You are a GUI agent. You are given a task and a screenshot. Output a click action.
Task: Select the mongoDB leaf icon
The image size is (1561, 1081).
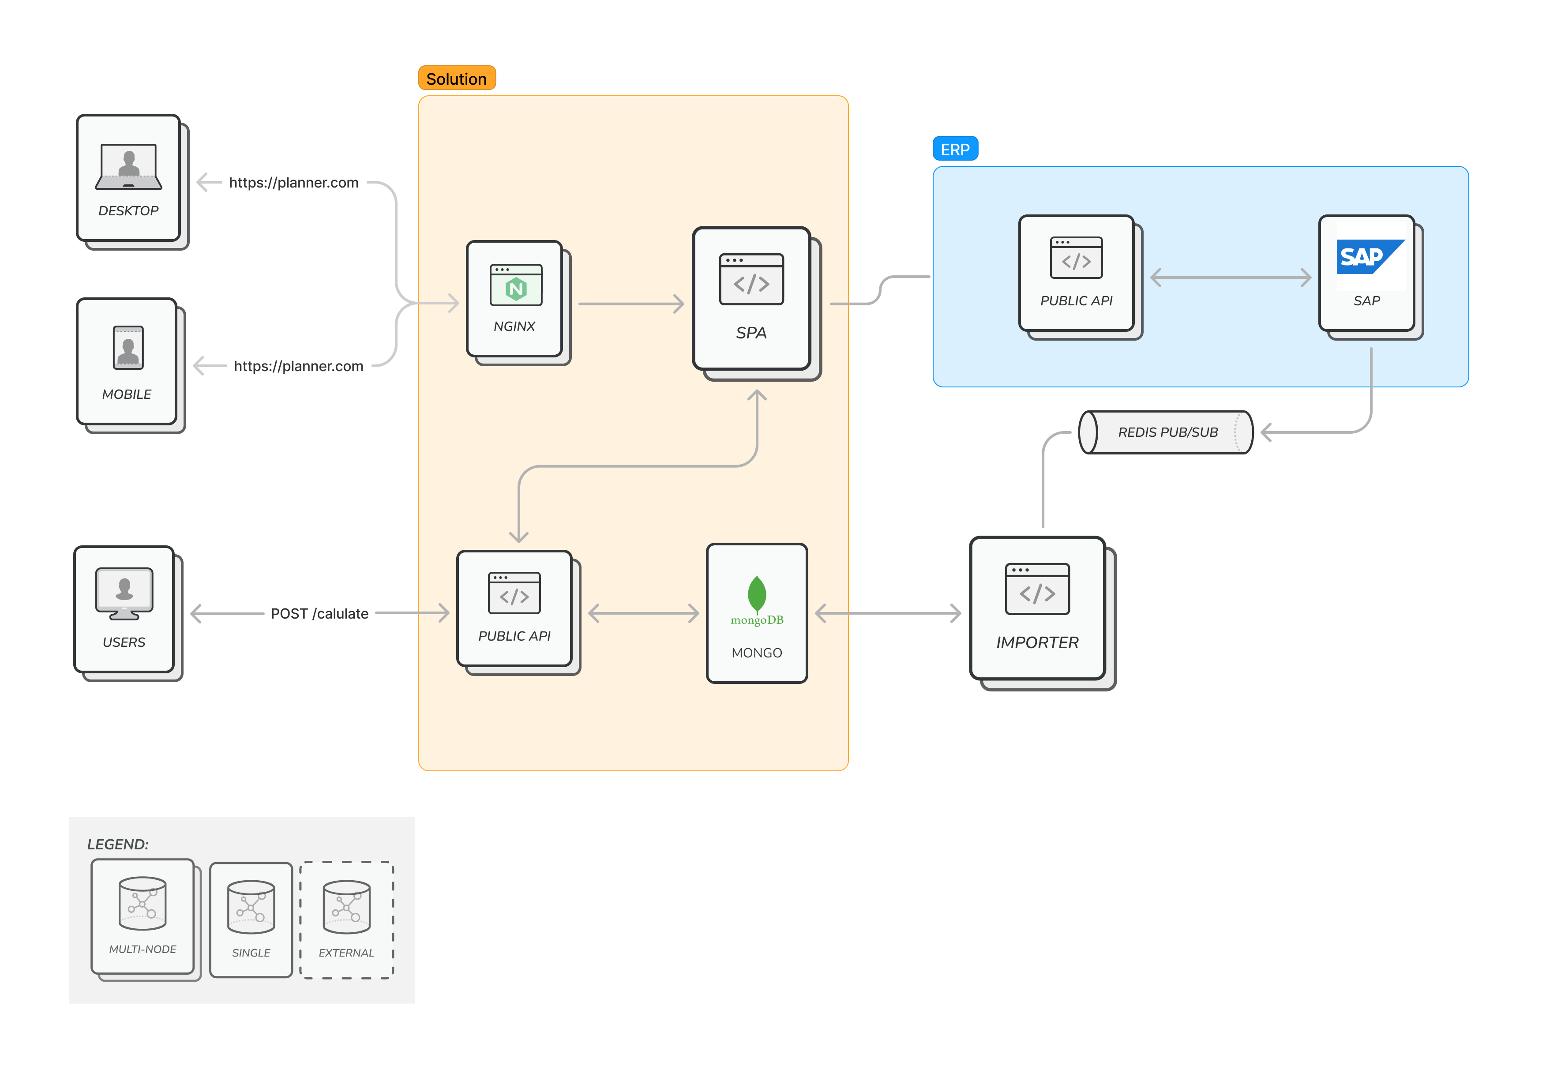[757, 595]
